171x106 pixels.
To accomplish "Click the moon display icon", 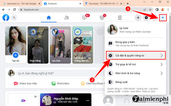I will pyautogui.click(x=110, y=73).
